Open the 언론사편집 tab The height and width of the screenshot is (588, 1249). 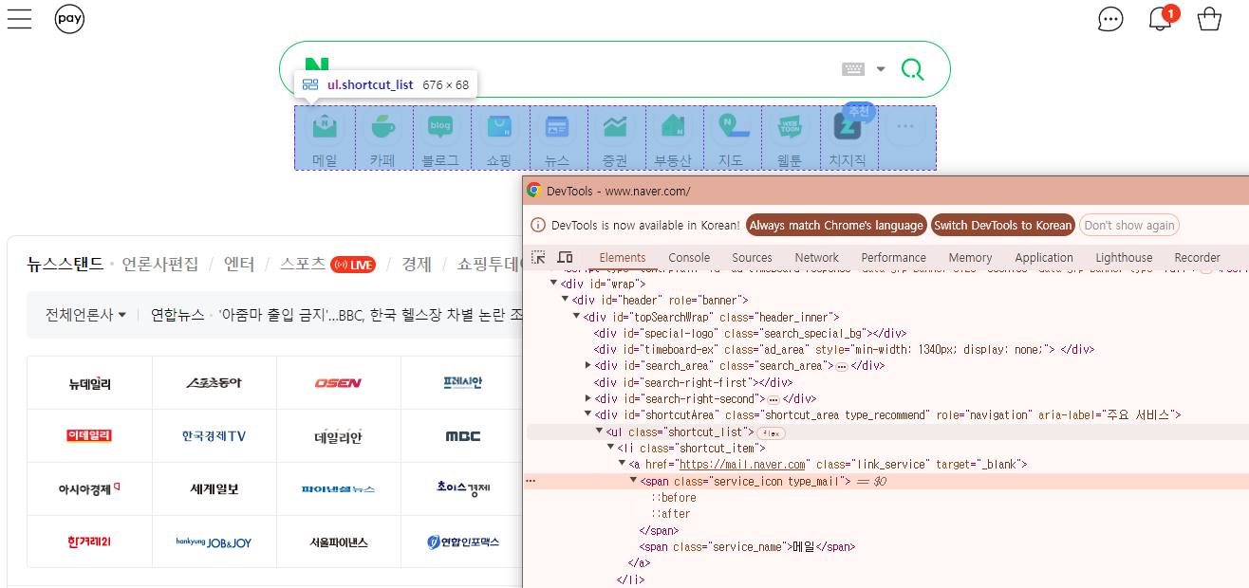pyautogui.click(x=160, y=264)
